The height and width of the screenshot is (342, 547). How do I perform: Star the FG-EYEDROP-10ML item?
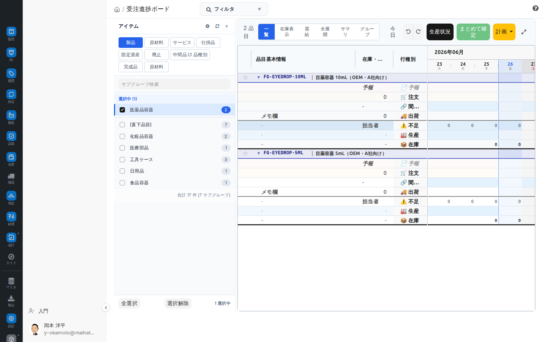(245, 78)
